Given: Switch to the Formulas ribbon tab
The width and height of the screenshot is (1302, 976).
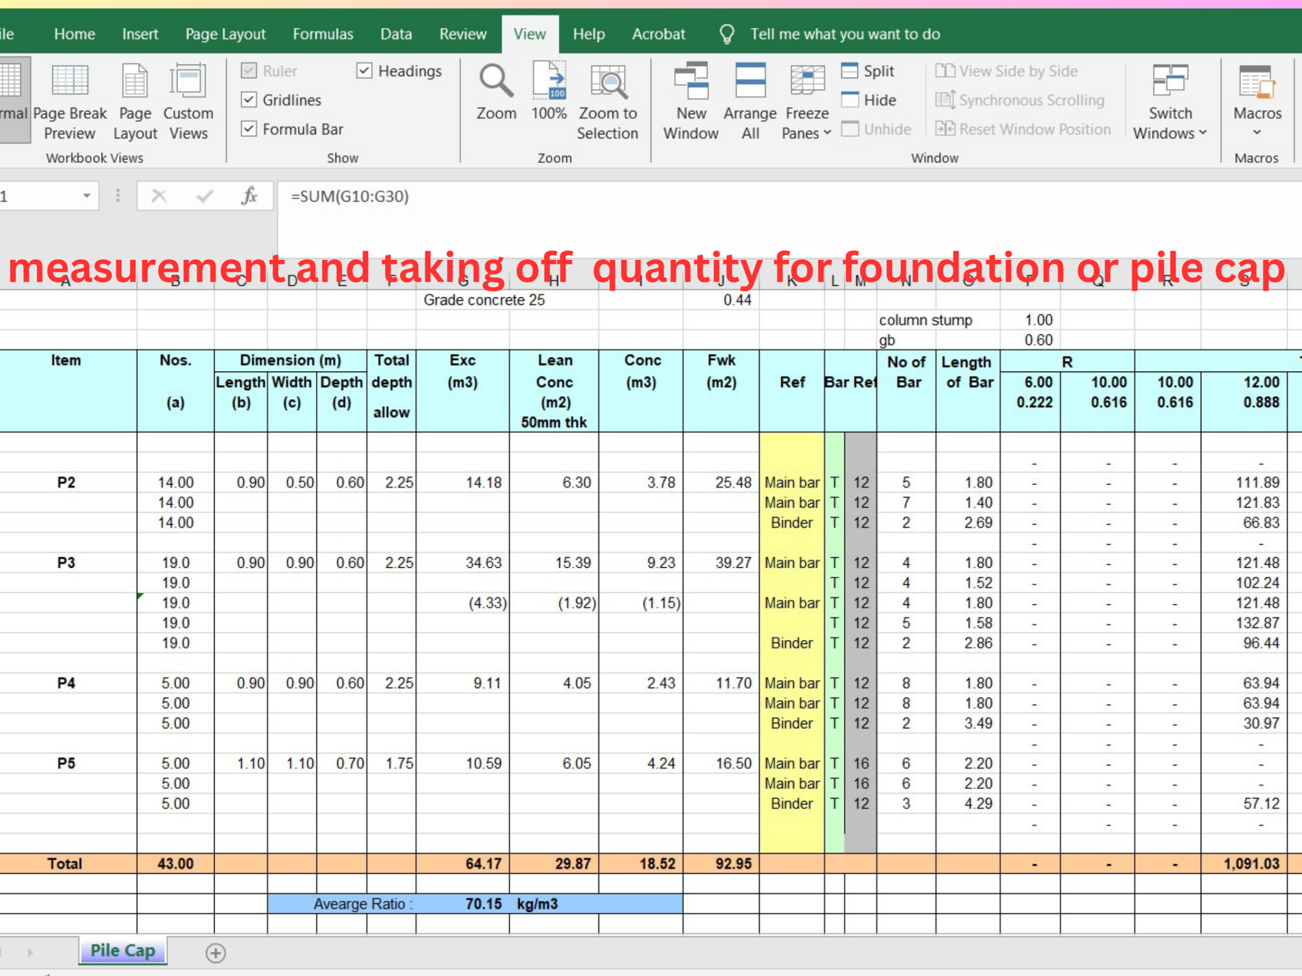Looking at the screenshot, I should tap(322, 34).
